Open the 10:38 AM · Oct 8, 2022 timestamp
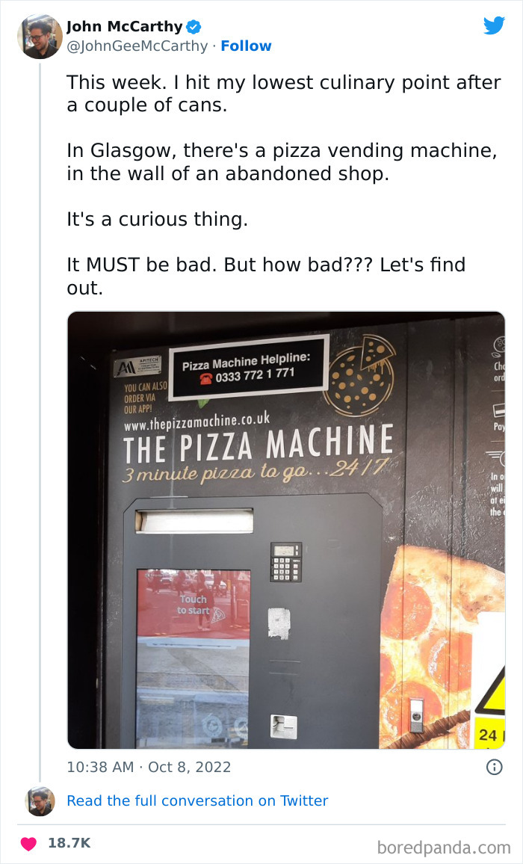Screen dimensions: 523x864 click(149, 767)
